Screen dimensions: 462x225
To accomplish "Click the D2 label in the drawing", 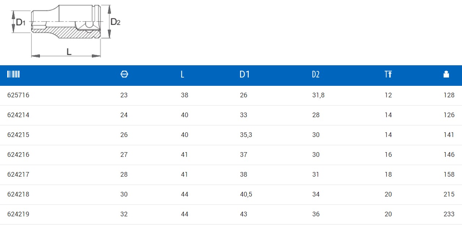I will pos(115,22).
